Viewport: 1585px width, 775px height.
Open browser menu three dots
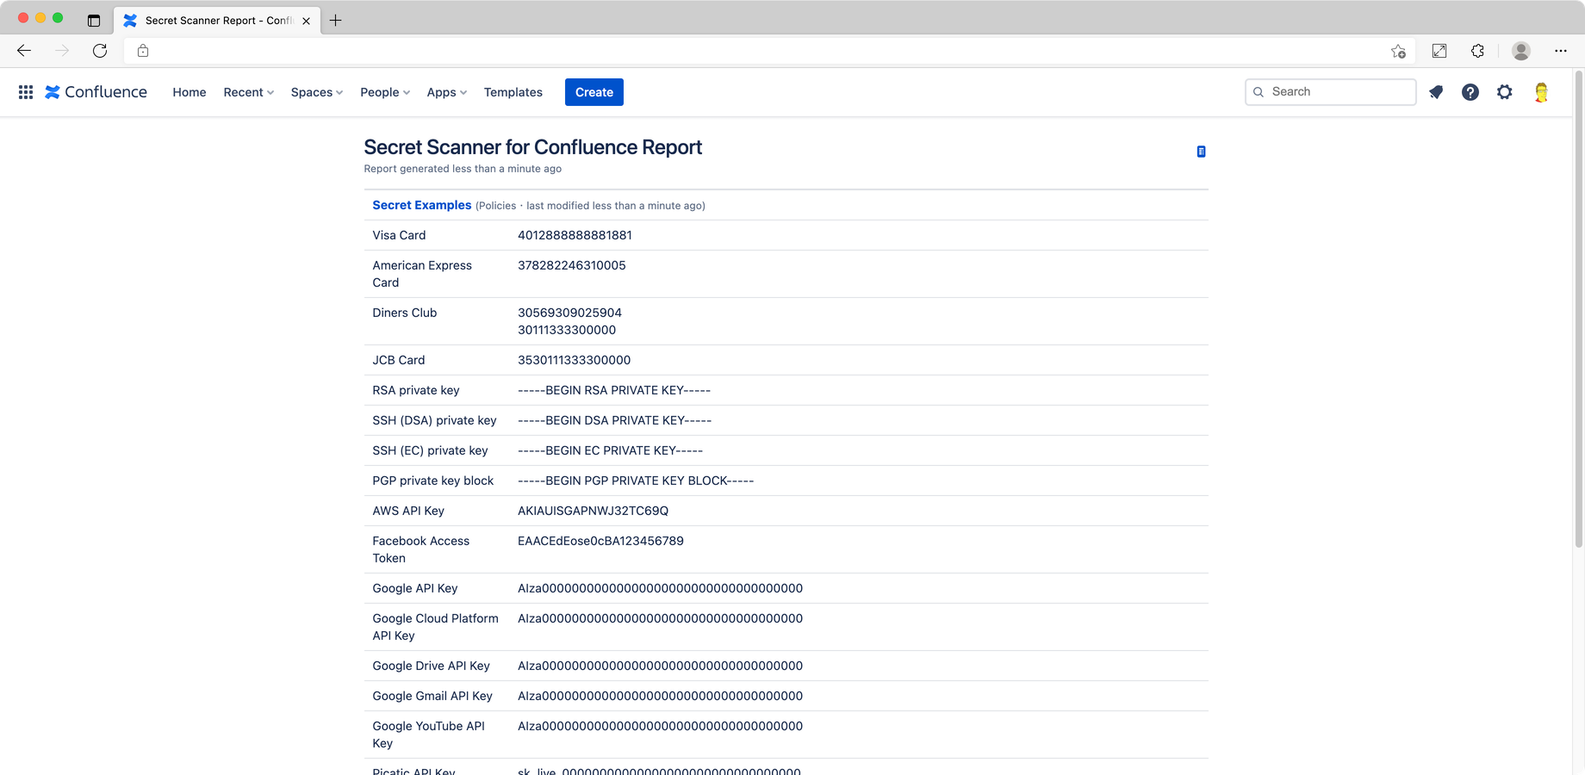coord(1561,51)
